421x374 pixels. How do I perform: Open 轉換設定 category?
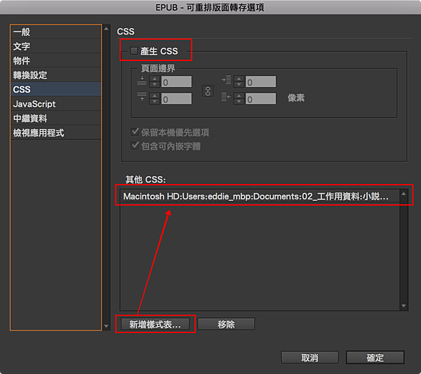(x=55, y=75)
